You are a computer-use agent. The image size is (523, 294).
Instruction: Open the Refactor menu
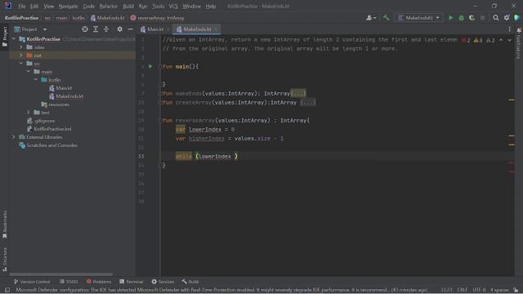(x=109, y=6)
